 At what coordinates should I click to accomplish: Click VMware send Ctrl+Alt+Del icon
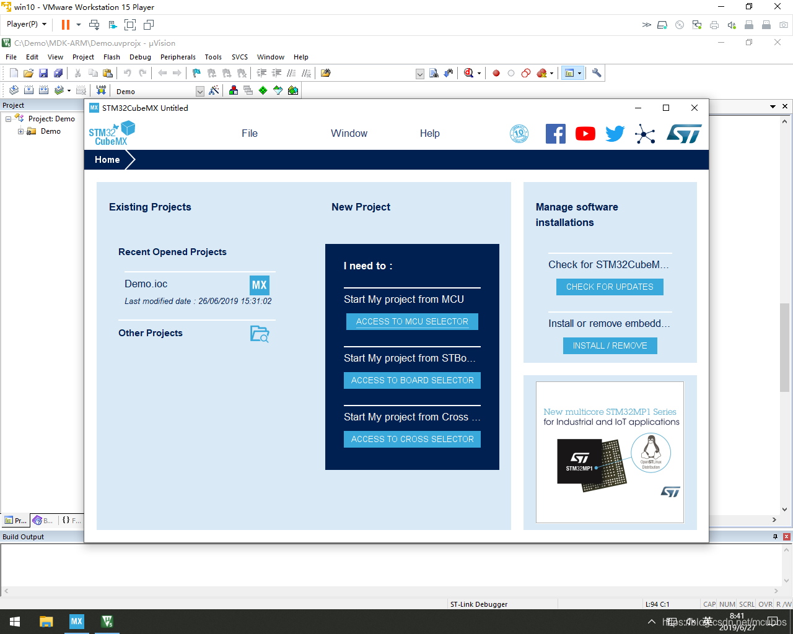[94, 25]
